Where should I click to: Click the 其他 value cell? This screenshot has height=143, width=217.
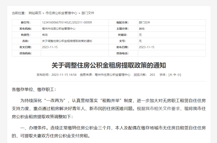pyautogui.click(x=172, y=29)
